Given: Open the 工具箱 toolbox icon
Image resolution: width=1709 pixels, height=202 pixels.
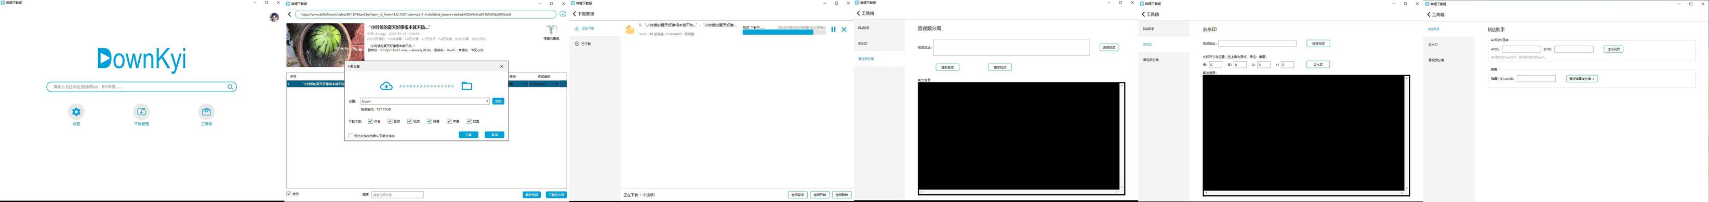Looking at the screenshot, I should tap(206, 111).
